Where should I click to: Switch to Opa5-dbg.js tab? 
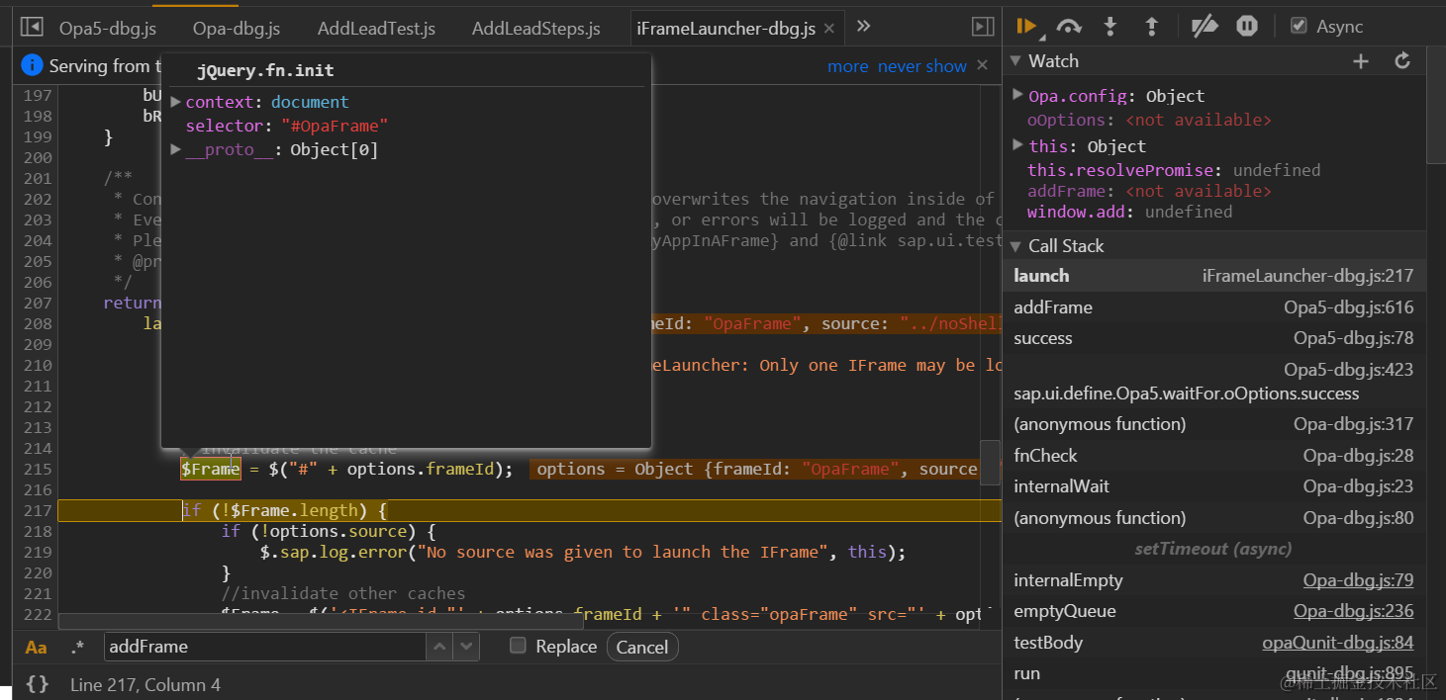108,29
